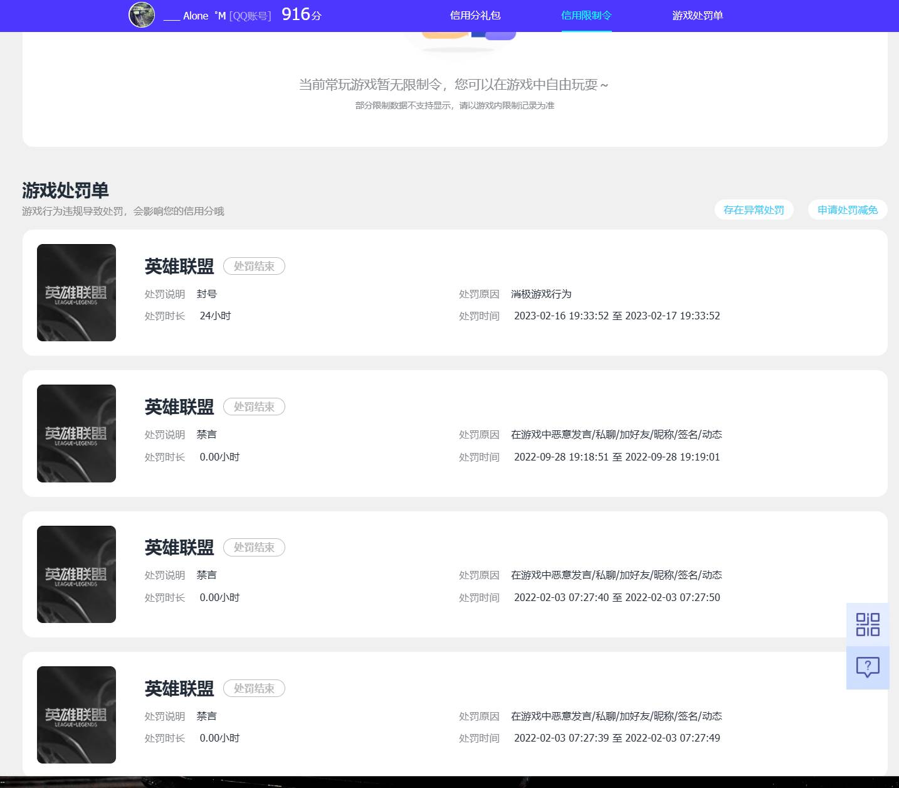Click the 2023-02-16 19:33:52 punishment time range
Image resolution: width=899 pixels, height=788 pixels.
tap(617, 316)
